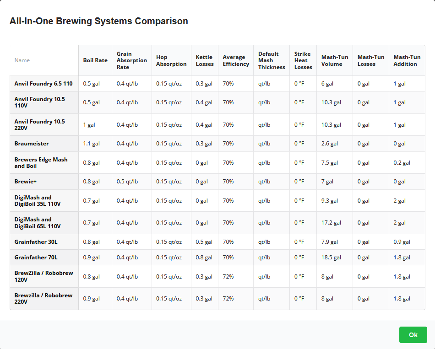Select Anvil Foundry 10.5 220V boil rate 1 gal
The width and height of the screenshot is (435, 349).
point(89,125)
